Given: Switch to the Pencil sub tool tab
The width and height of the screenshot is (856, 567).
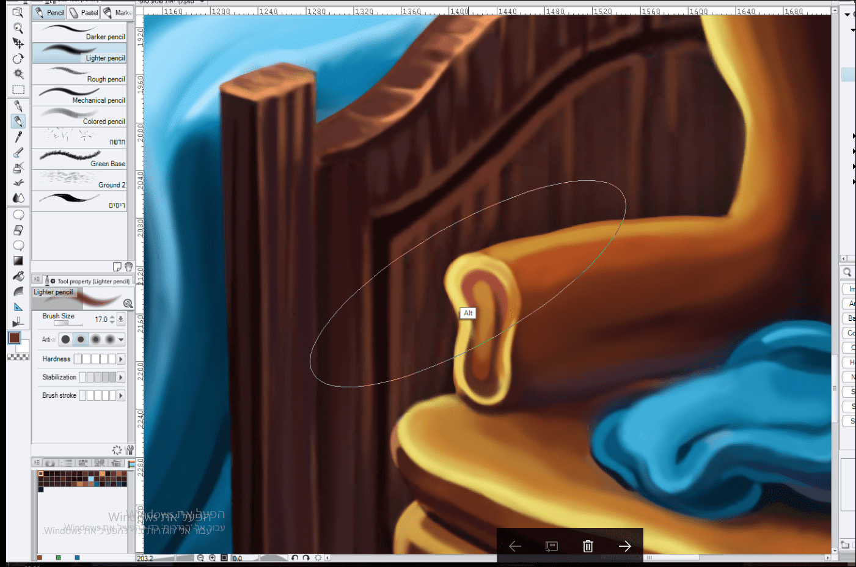Looking at the screenshot, I should 49,13.
